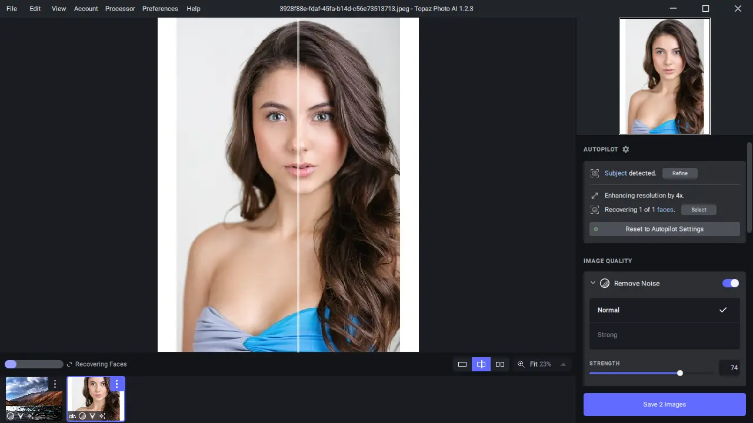Screen dimensions: 753x423
Task: Open the Processor menu
Action: (120, 9)
